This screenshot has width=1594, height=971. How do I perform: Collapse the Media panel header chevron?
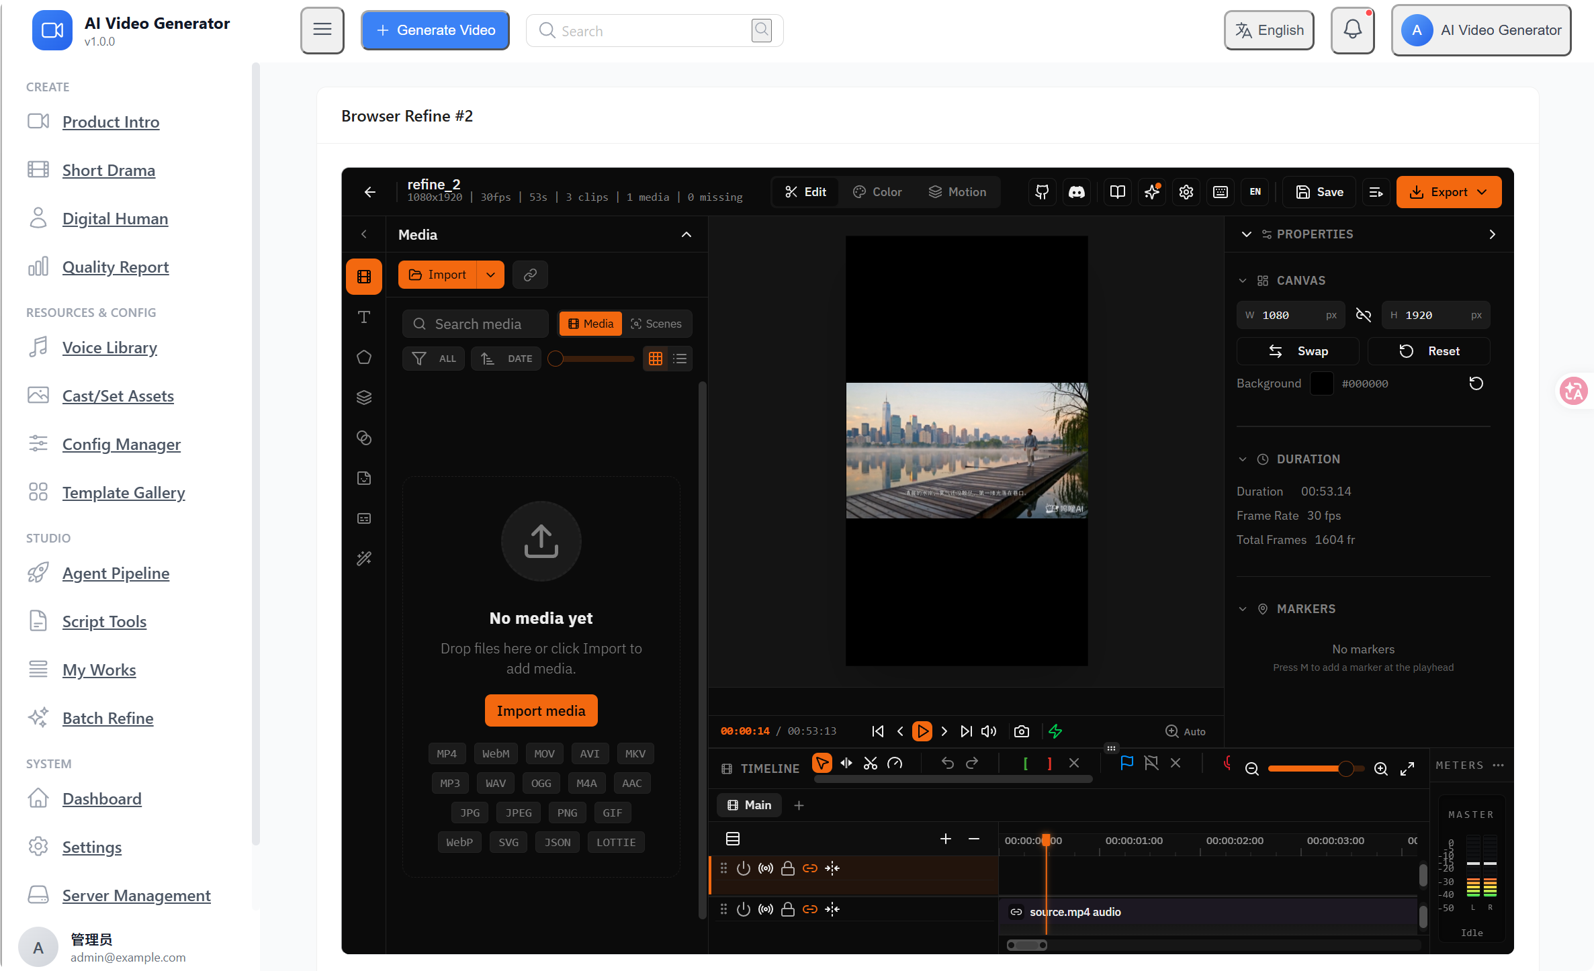pyautogui.click(x=687, y=234)
